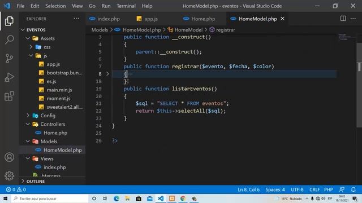Open Explorer more actions ellipsis

coord(76,19)
